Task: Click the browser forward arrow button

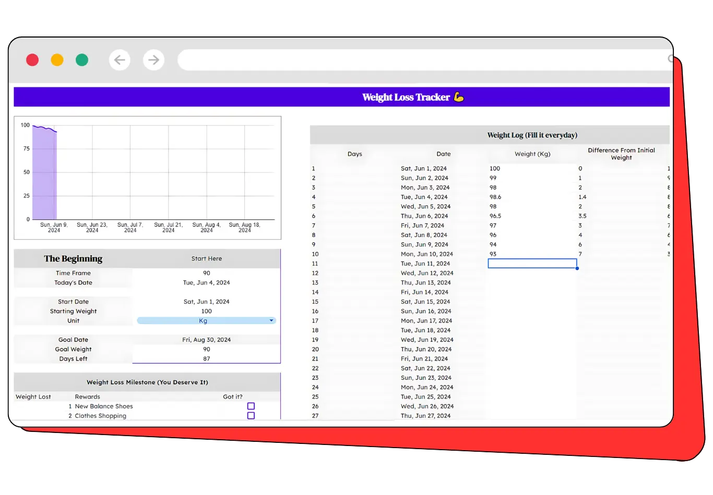Action: pos(153,60)
